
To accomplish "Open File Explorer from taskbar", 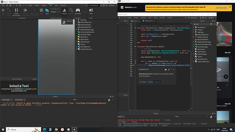I will tap(56, 130).
